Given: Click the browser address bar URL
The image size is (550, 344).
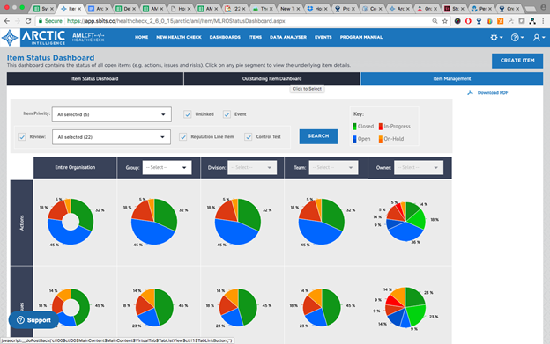Looking at the screenshot, I should point(175,21).
